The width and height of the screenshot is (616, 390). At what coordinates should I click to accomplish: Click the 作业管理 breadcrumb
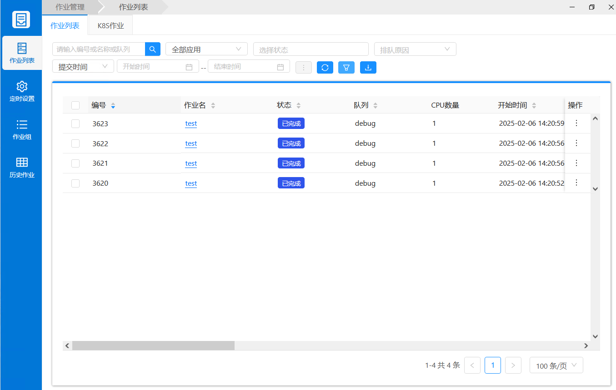70,7
